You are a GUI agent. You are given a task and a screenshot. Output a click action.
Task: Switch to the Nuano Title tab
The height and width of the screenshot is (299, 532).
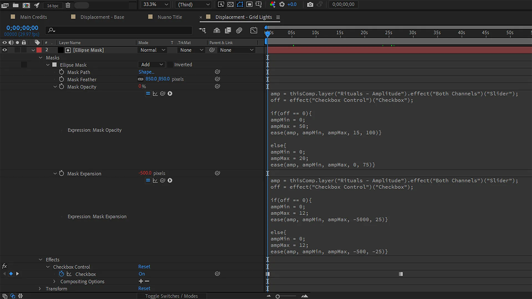click(x=170, y=17)
